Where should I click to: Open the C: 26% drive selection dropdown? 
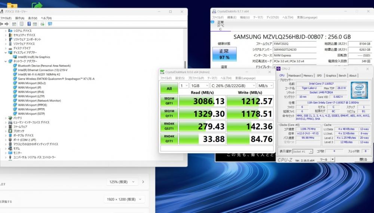(233, 86)
